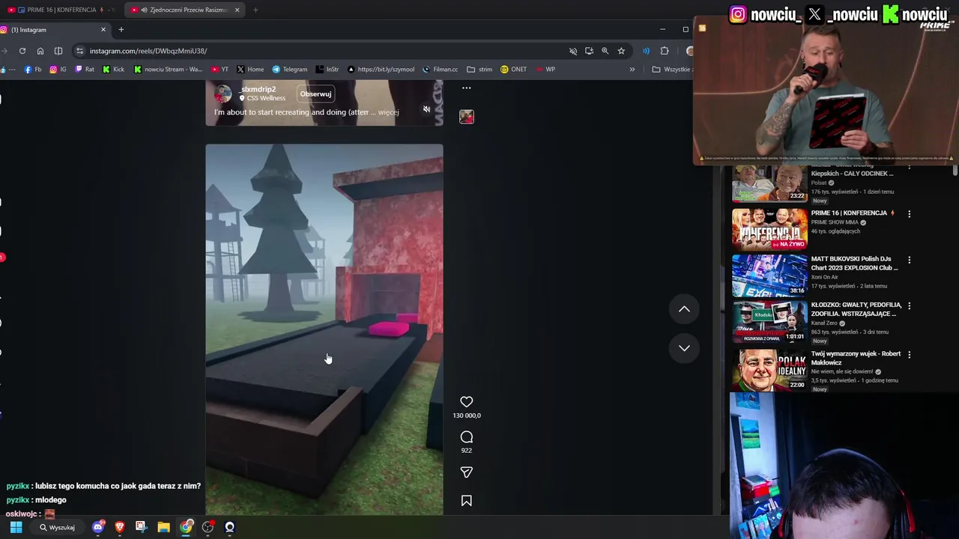The image size is (959, 539).
Task: Open the _slxmdrip2 username link
Action: coord(257,89)
